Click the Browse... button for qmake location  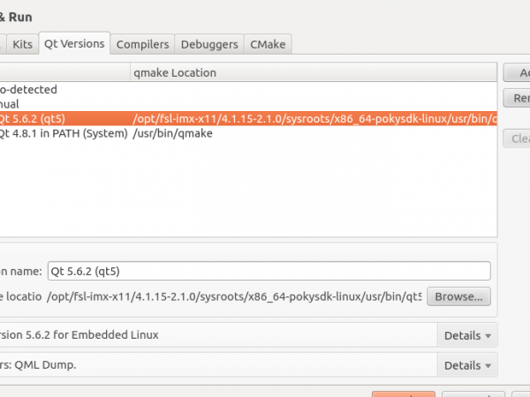pos(458,296)
